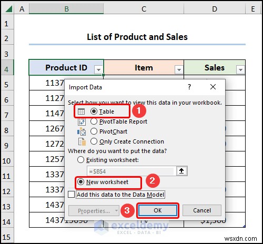The height and width of the screenshot is (244, 263).
Task: Select the Existing worksheet radio button
Action: pos(80,160)
